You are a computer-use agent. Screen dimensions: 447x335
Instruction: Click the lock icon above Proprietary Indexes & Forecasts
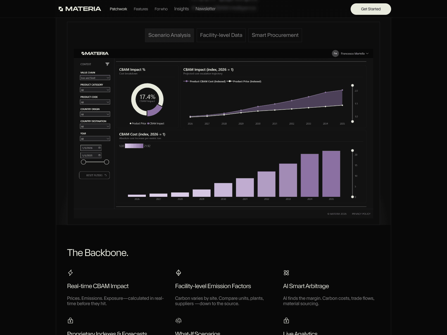70,320
